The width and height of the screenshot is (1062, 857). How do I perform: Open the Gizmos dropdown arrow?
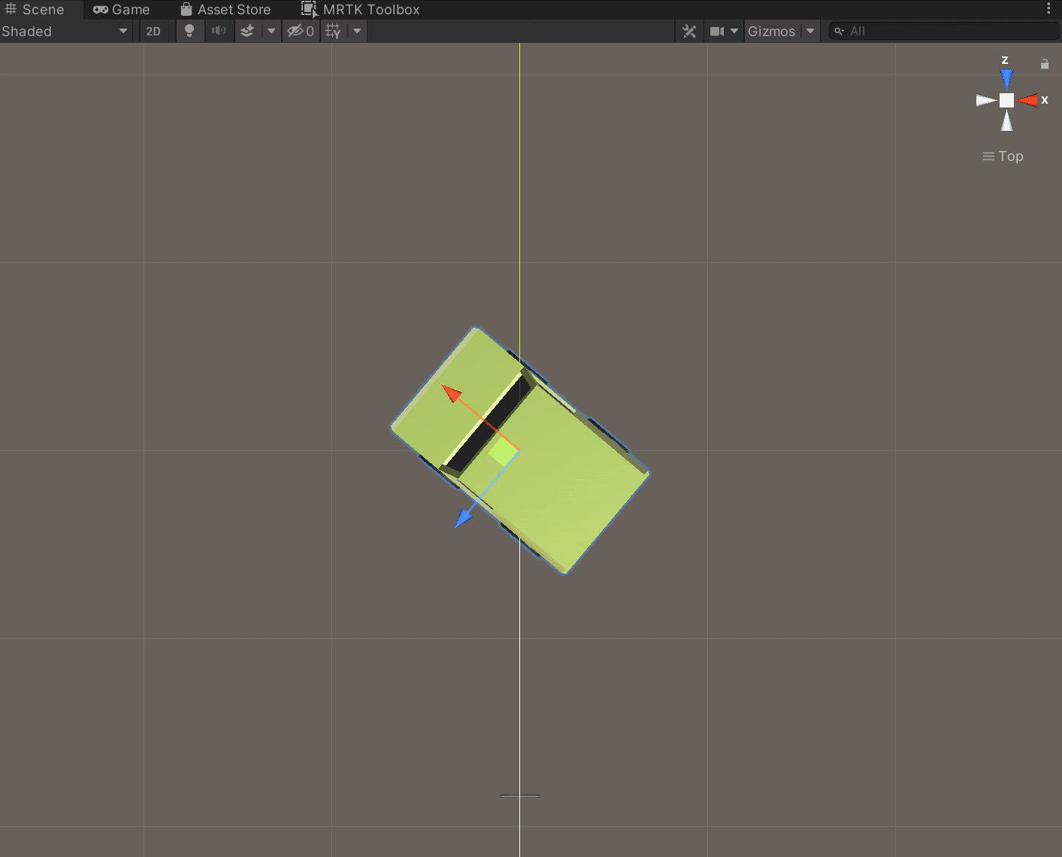coord(810,31)
